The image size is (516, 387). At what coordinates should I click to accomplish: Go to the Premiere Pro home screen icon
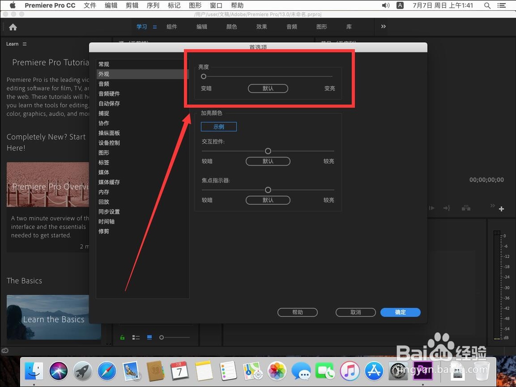tap(13, 27)
